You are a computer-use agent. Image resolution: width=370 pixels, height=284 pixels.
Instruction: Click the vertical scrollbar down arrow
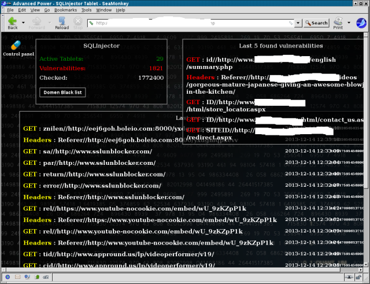pyautogui.click(x=366, y=265)
